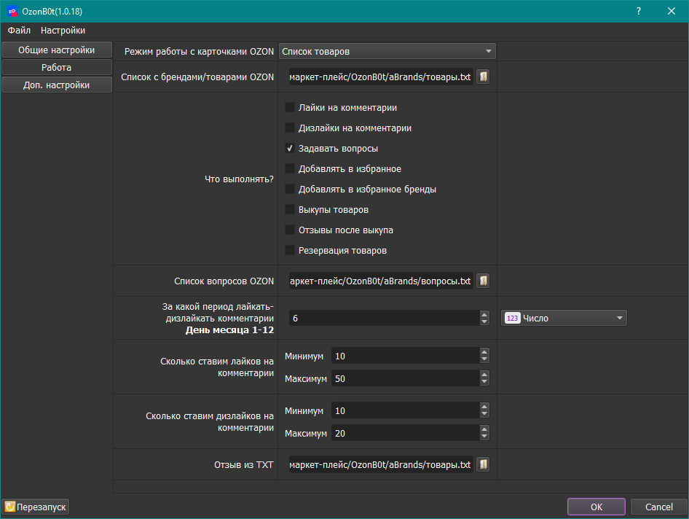Switch to Общие настройки tab
The image size is (689, 519).
pyautogui.click(x=57, y=50)
